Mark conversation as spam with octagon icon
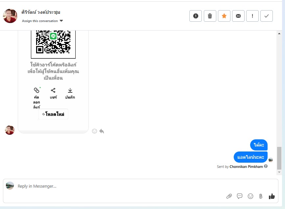285x209 pixels. 196,16
